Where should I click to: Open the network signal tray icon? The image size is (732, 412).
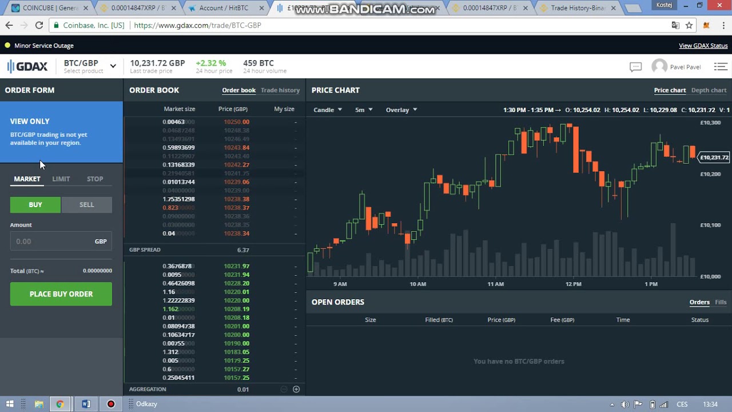[x=665, y=405]
